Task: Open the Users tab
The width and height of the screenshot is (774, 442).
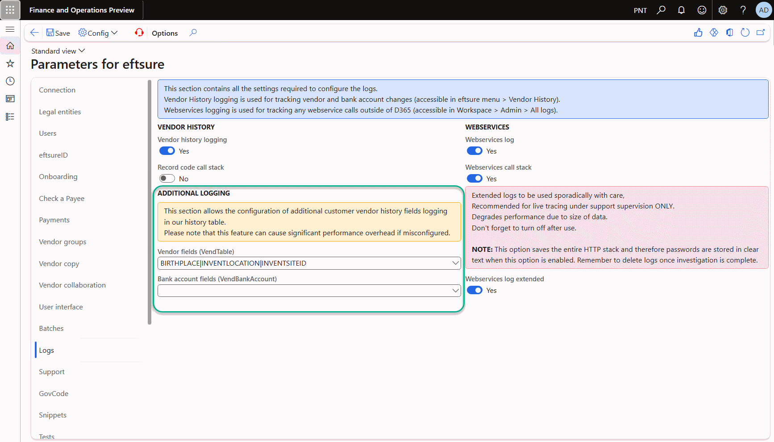Action: [48, 133]
